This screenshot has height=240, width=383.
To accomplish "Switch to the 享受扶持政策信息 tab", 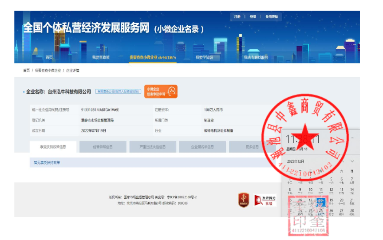I will point(53,147).
